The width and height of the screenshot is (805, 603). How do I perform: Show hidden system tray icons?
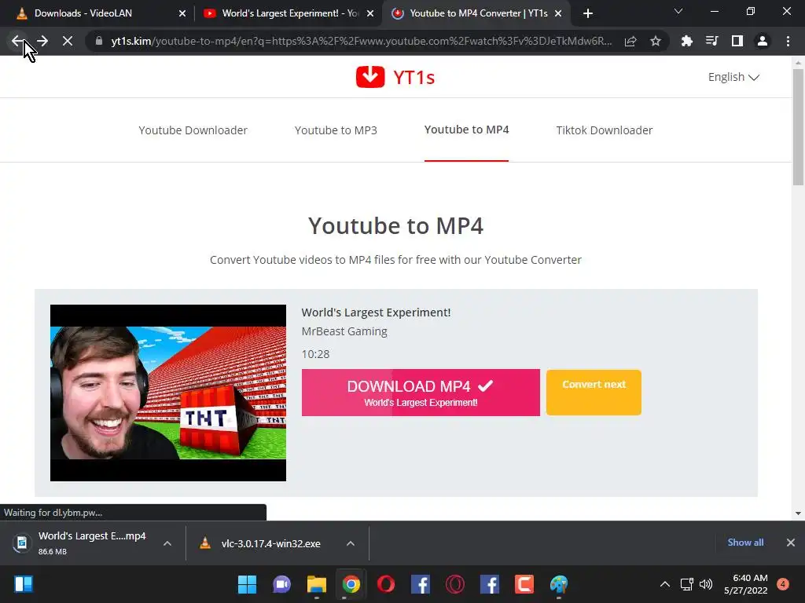(x=665, y=584)
